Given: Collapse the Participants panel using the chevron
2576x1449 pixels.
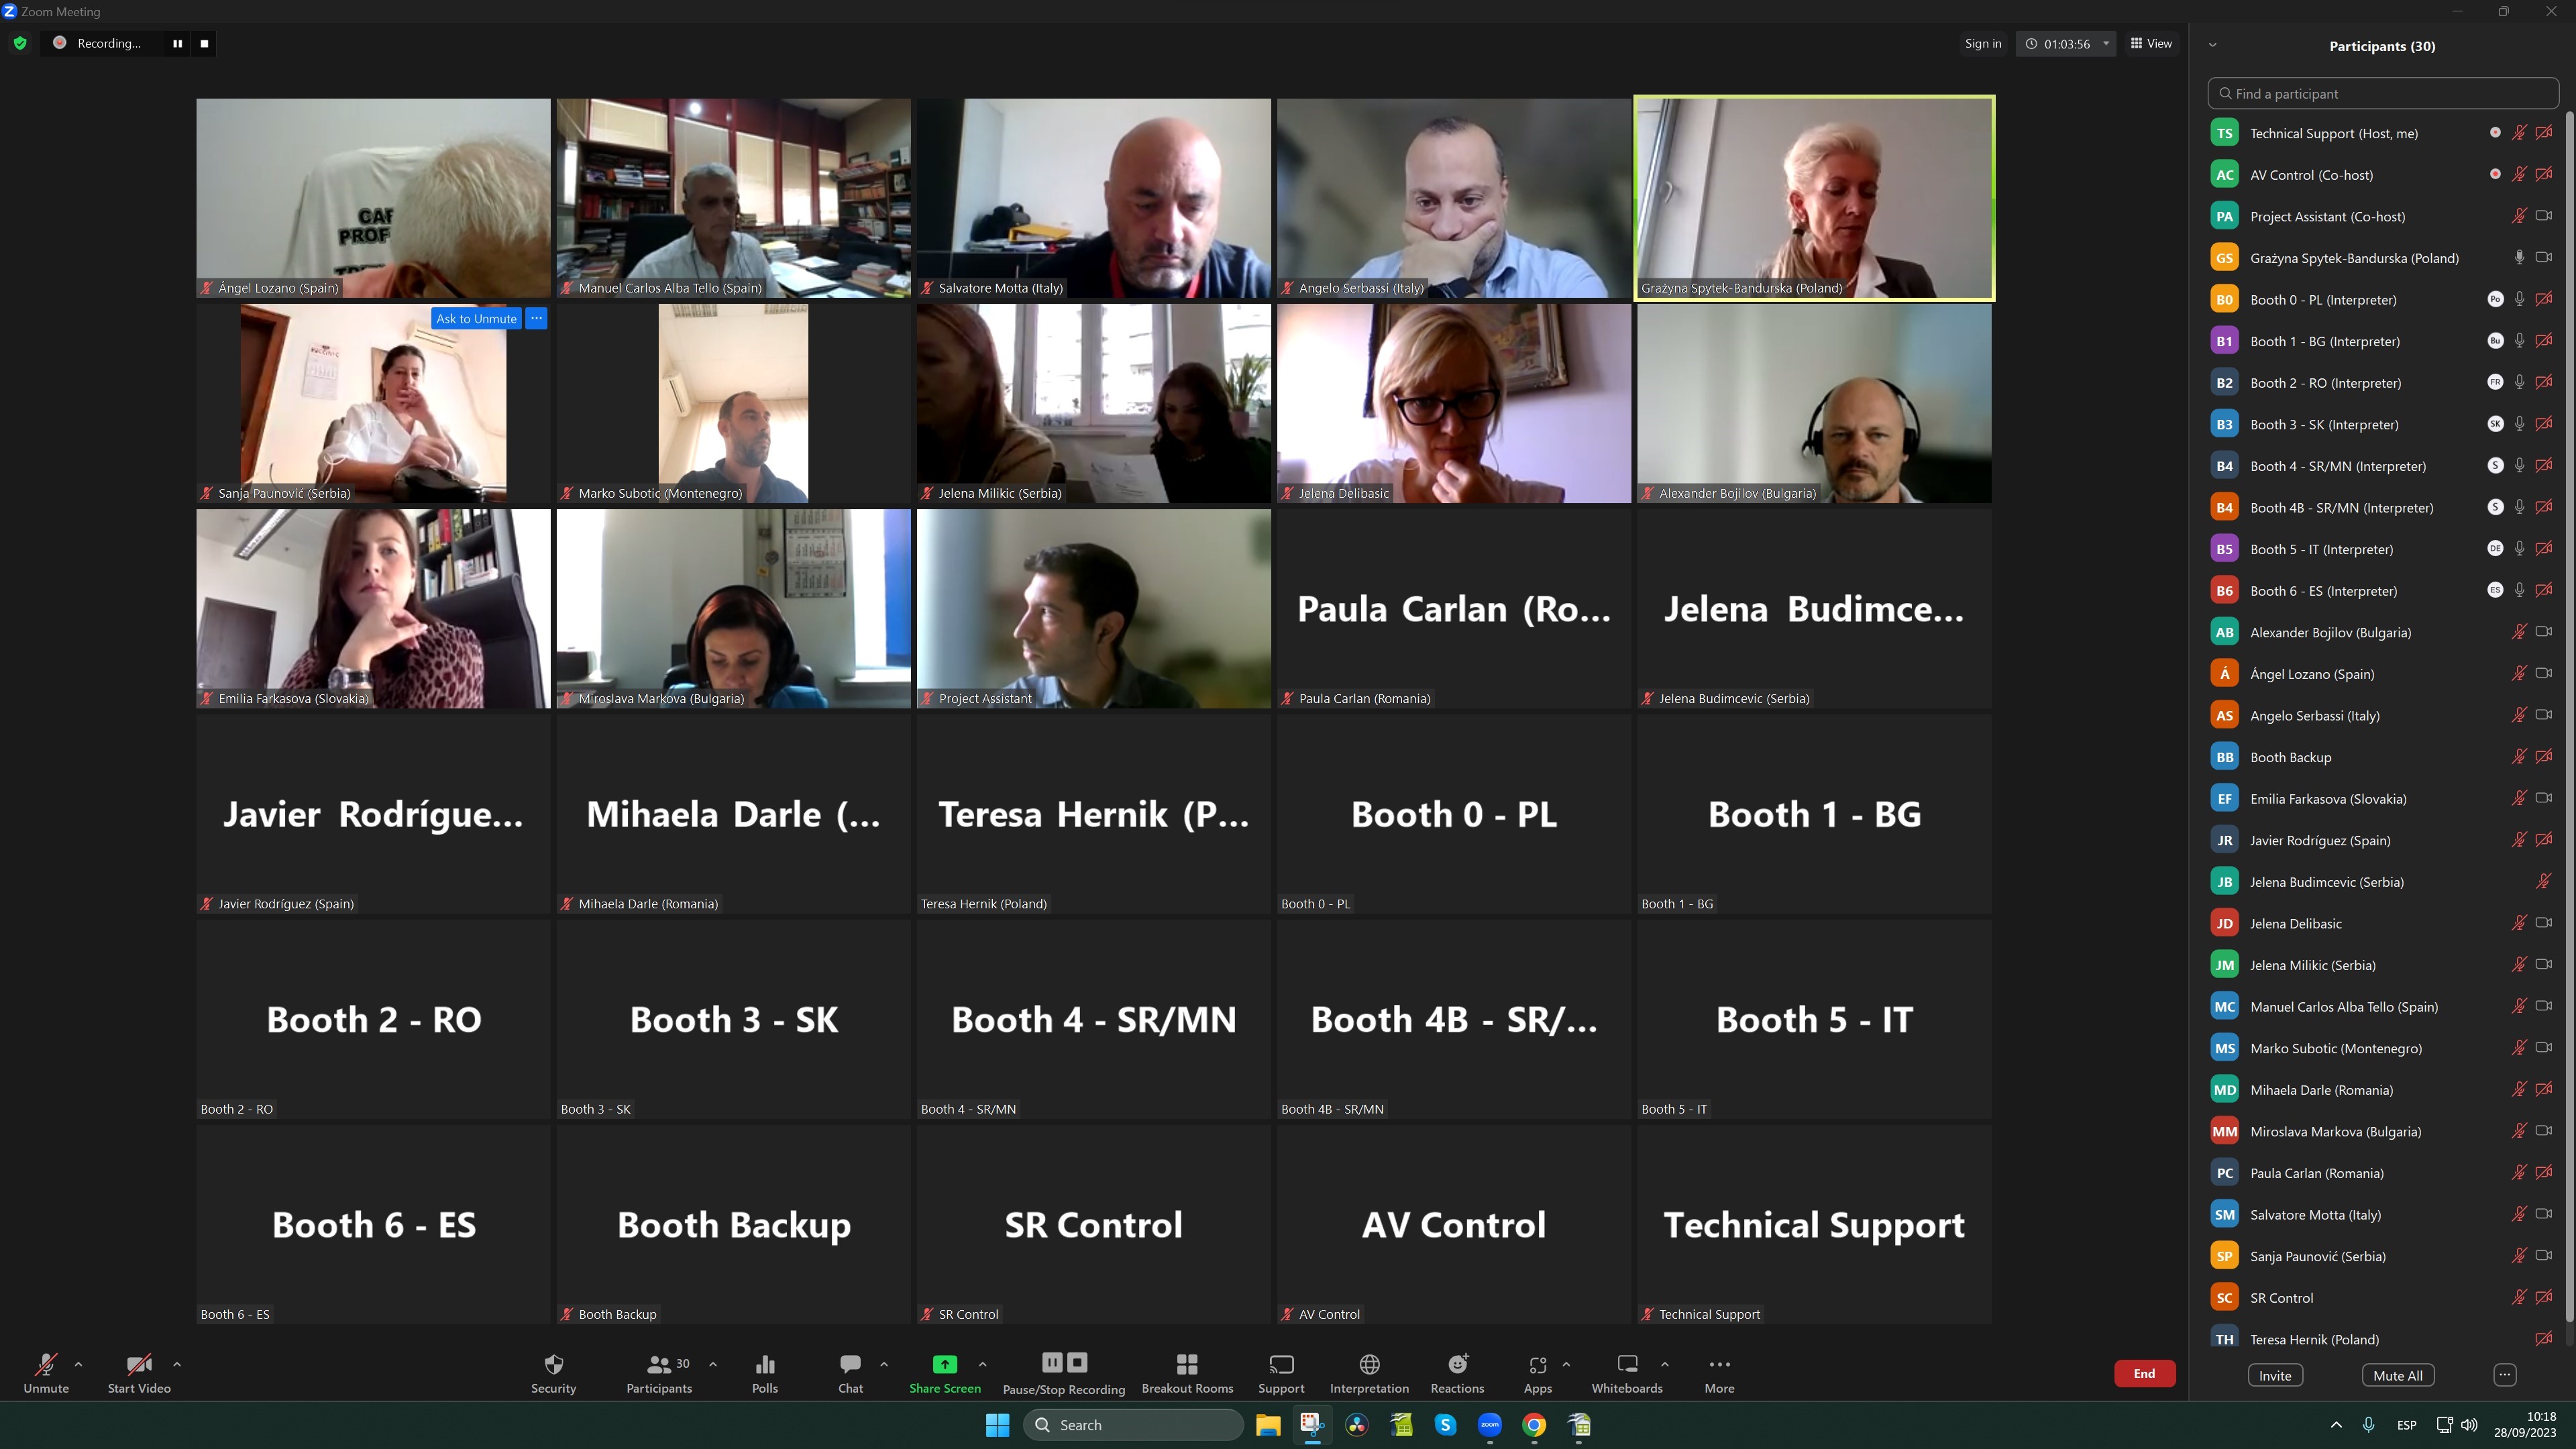Looking at the screenshot, I should [2212, 45].
